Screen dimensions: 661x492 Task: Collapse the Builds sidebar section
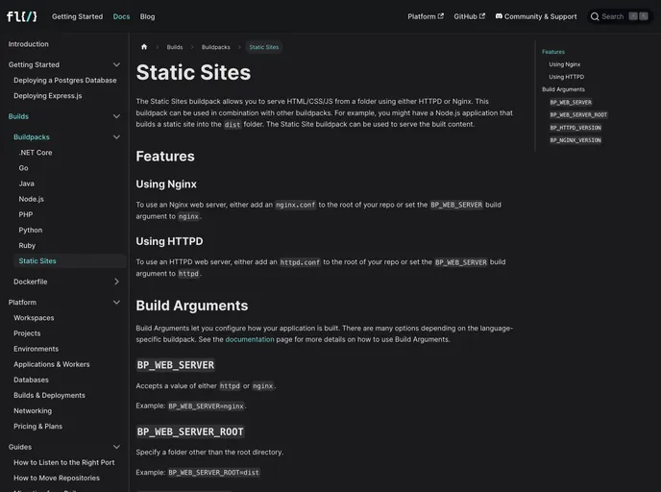point(116,116)
